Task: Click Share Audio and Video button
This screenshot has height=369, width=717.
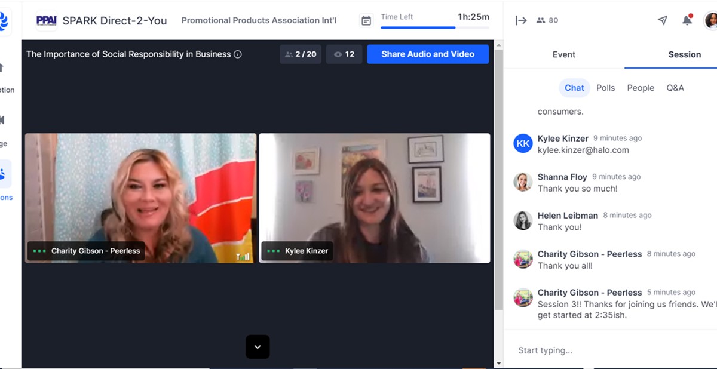Action: pyautogui.click(x=428, y=54)
